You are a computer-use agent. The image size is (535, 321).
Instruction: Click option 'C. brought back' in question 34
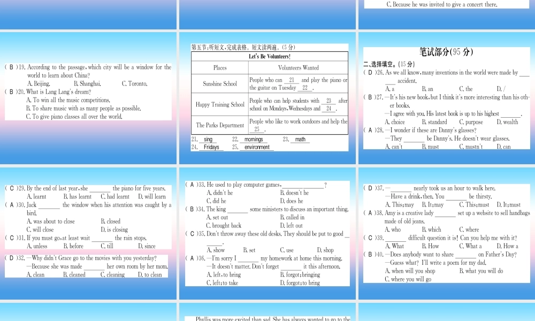click(x=224, y=226)
